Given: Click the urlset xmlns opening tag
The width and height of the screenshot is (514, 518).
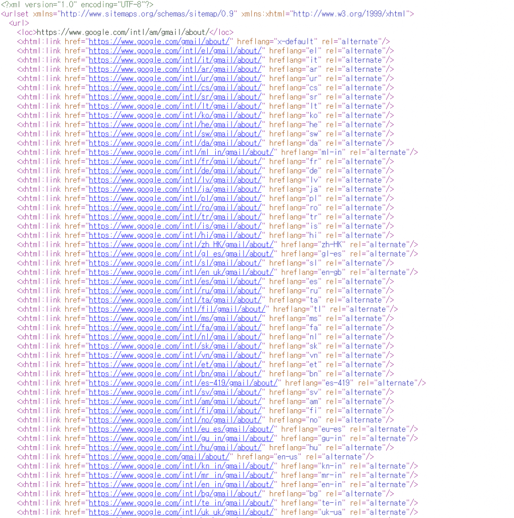Looking at the screenshot, I should pos(208,14).
